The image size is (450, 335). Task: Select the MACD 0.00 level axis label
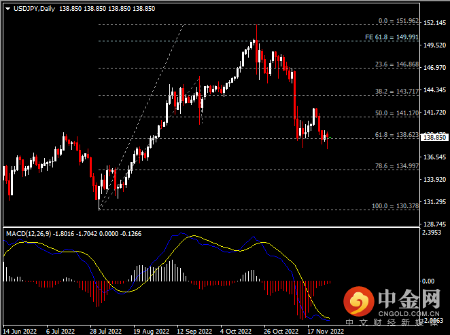pos(428,281)
